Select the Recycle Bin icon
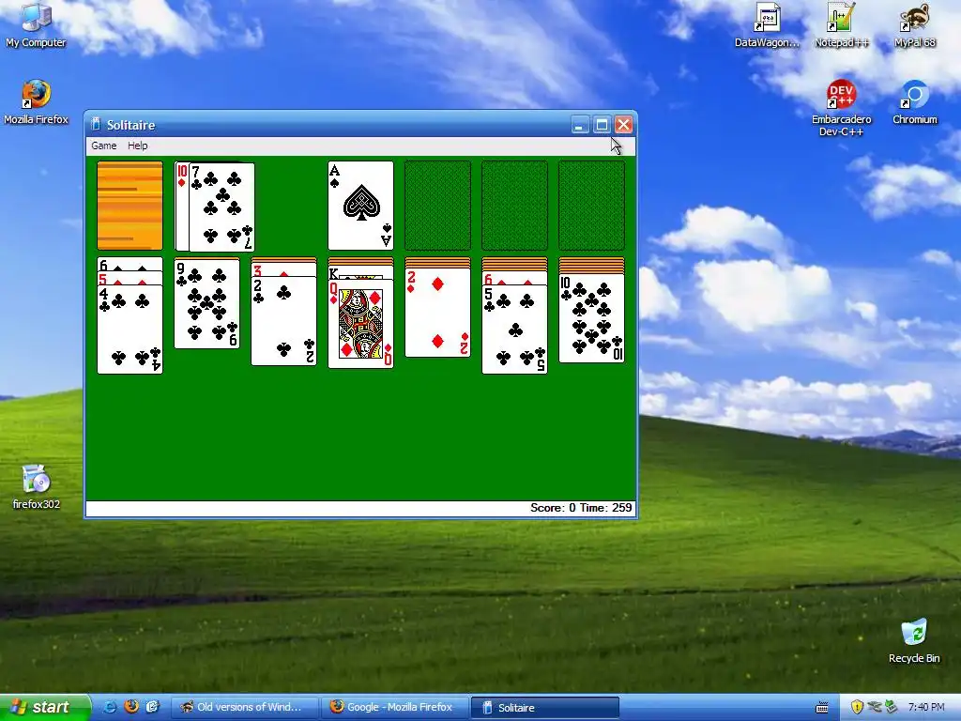 point(914,641)
